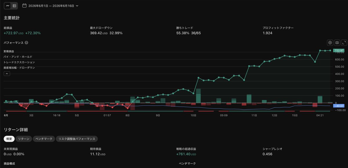Click the 722.97 price label on the axis
The height and width of the screenshot is (168, 348).
(339, 51)
